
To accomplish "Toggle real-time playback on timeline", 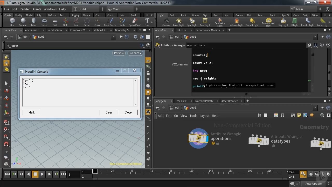I will pos(311,174).
